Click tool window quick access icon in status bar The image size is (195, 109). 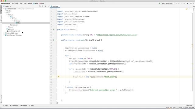[x=1, y=108]
